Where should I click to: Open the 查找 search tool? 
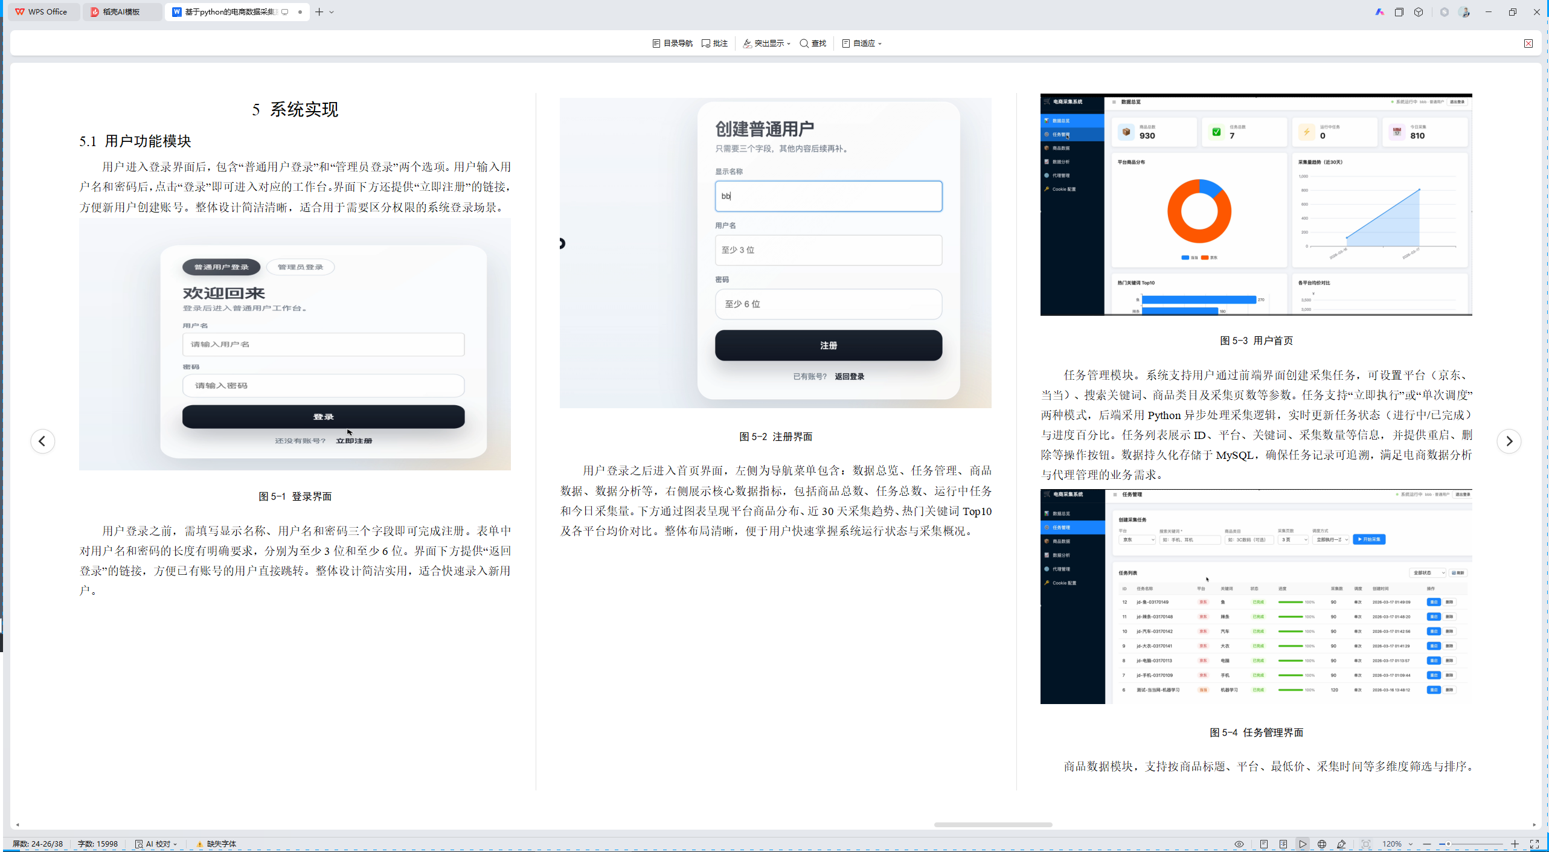tap(813, 43)
